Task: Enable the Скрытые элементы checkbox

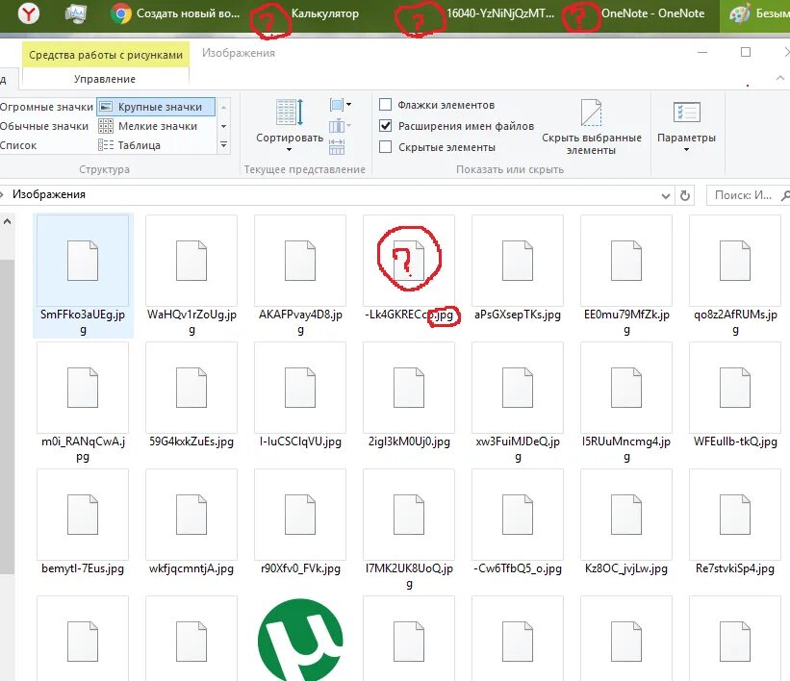Action: click(x=386, y=146)
